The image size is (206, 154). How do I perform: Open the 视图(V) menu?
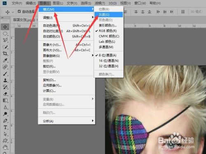tap(126, 3)
